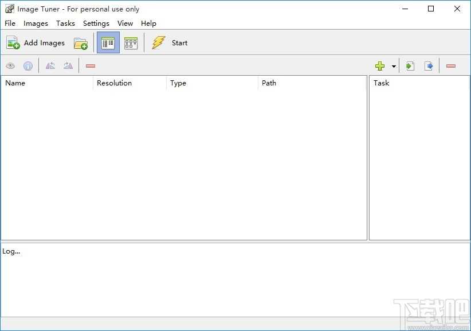Click the export tasks icon
This screenshot has height=331, width=471.
coord(429,66)
